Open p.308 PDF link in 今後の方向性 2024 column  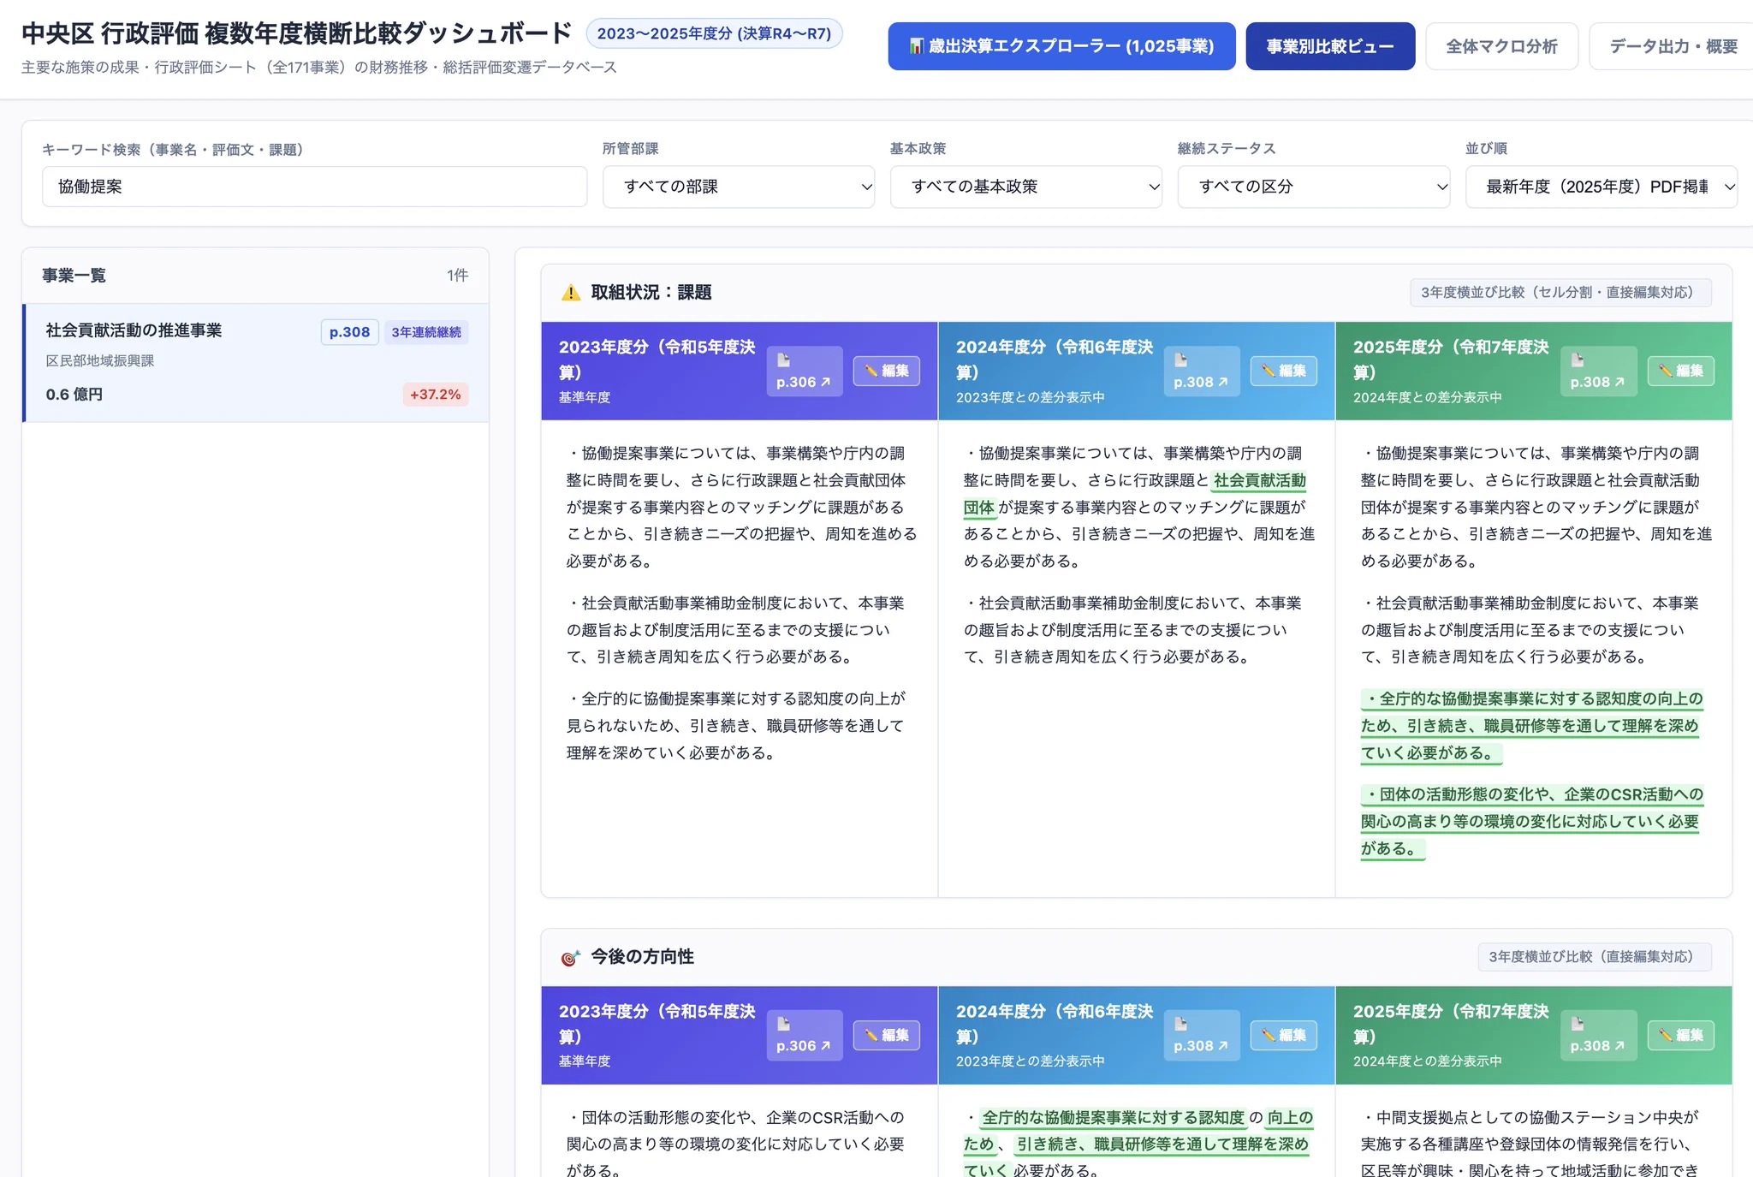click(1201, 1035)
